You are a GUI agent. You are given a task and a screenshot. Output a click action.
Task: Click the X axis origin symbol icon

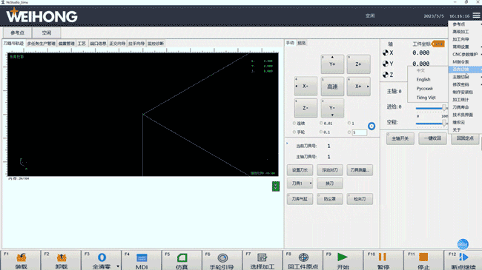click(x=385, y=53)
